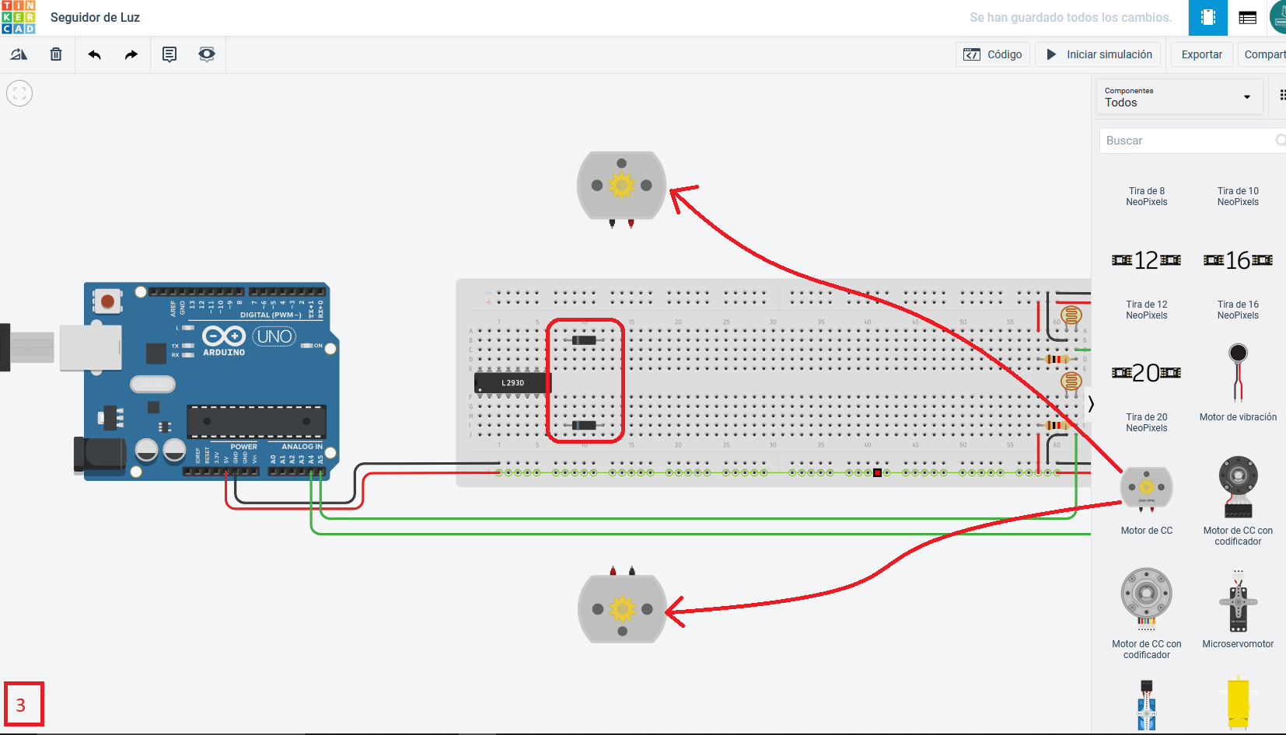
Task: Click project title Seguidor de Luz
Action: [95, 17]
